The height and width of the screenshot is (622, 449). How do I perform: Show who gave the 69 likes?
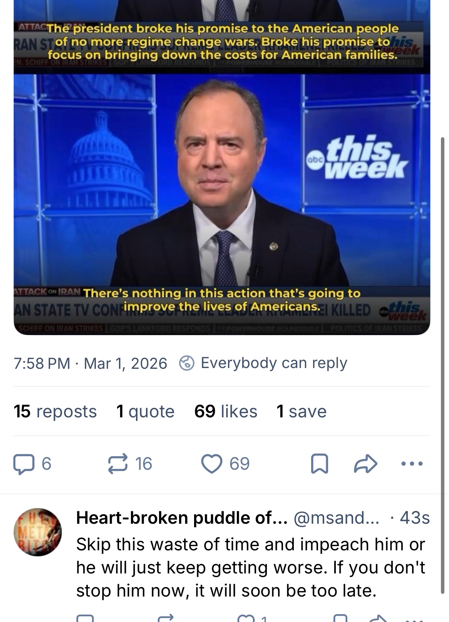(226, 411)
